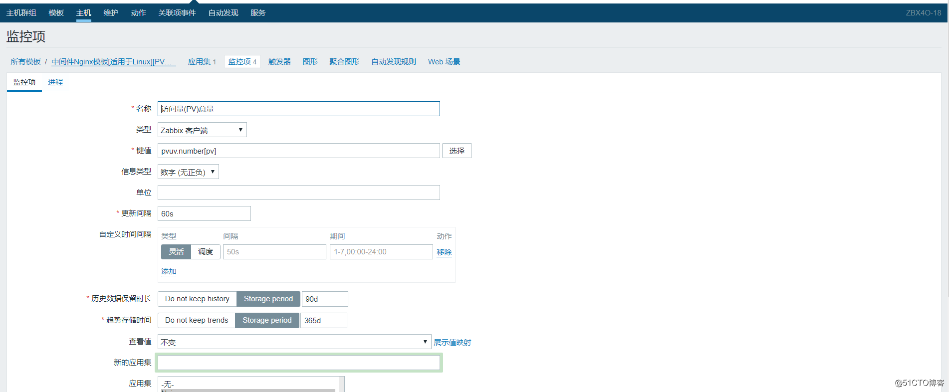Image resolution: width=949 pixels, height=392 pixels.
Task: Click the 移除 link
Action: (x=444, y=252)
